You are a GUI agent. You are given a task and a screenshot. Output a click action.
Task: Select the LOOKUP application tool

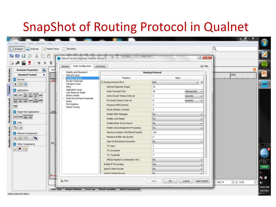36,95
